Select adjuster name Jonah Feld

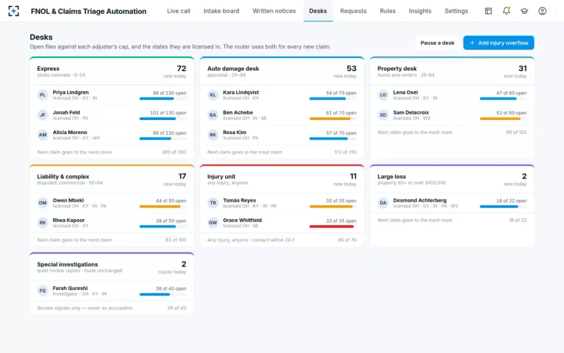[x=66, y=112]
